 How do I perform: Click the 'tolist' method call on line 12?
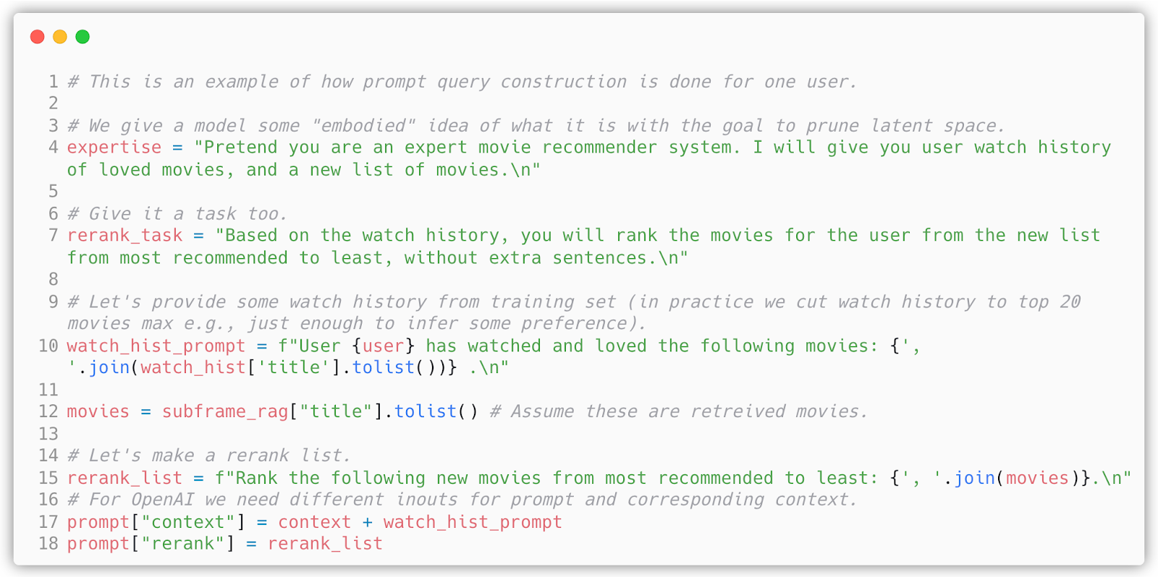click(426, 412)
